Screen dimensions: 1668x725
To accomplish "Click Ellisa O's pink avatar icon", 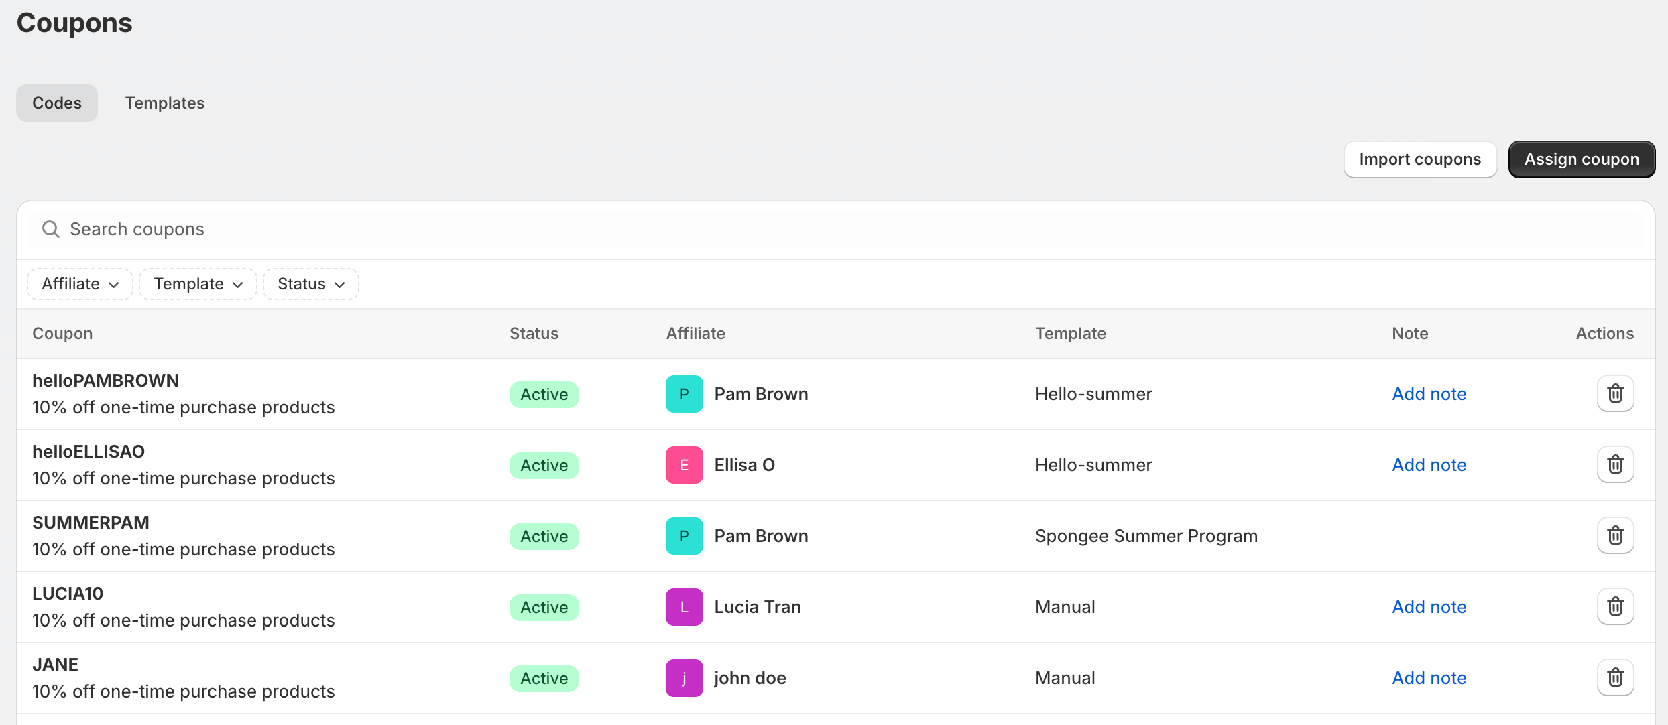I will pyautogui.click(x=684, y=465).
